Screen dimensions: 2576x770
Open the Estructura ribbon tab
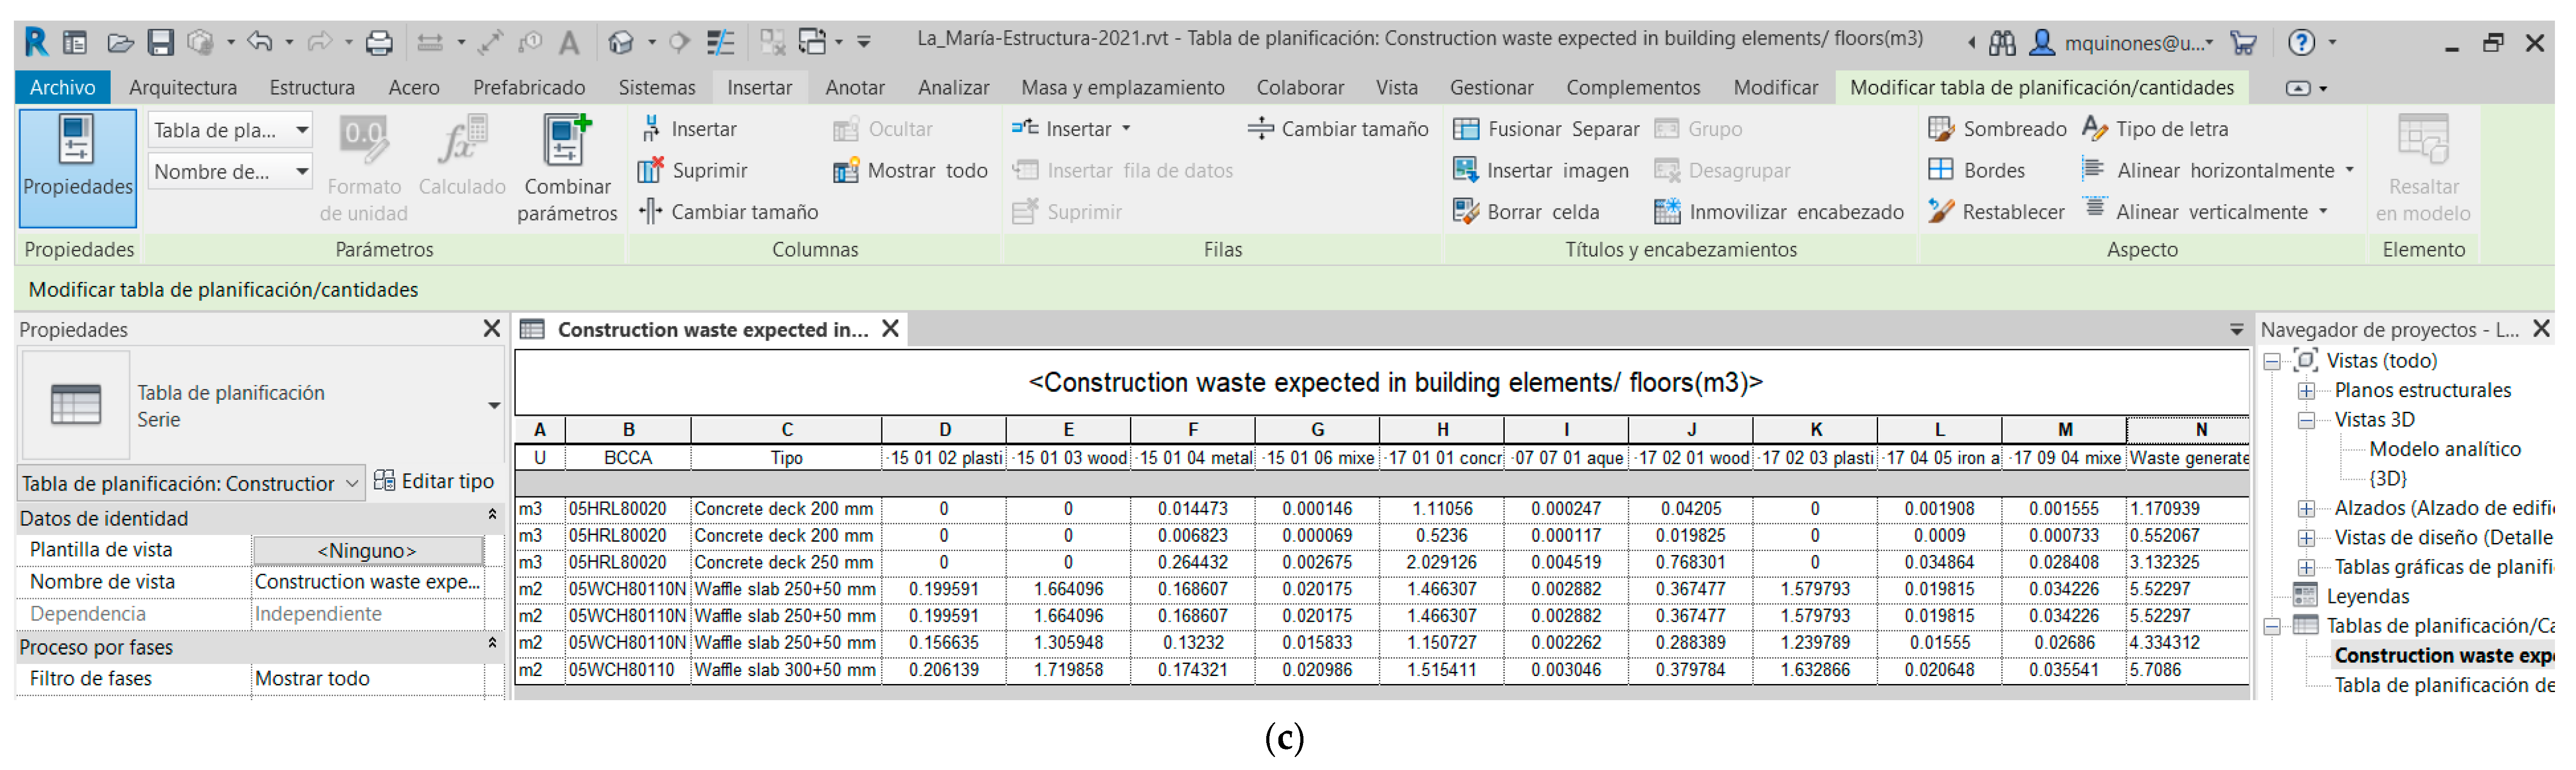(x=312, y=88)
